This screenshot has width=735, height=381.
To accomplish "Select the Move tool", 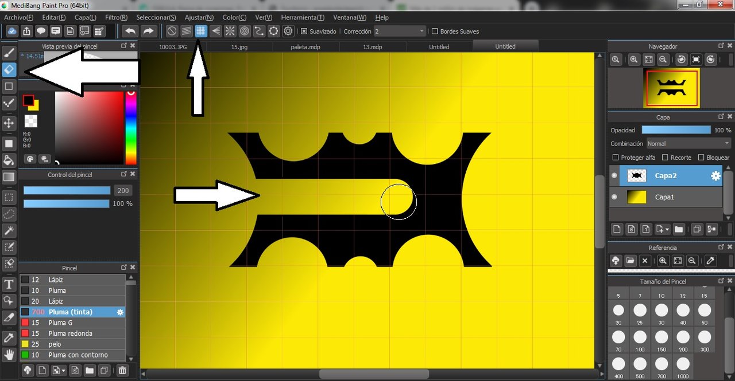I will 9,123.
